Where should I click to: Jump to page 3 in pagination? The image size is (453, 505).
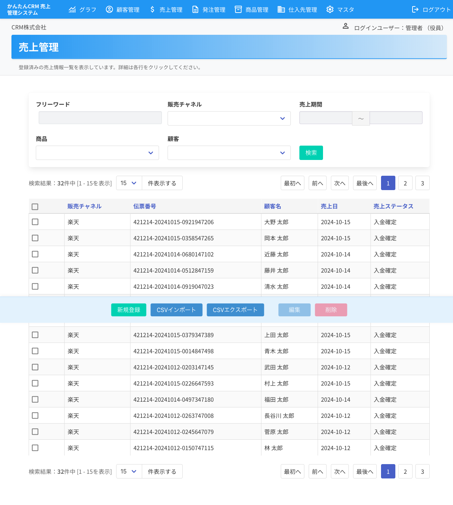[x=423, y=183]
